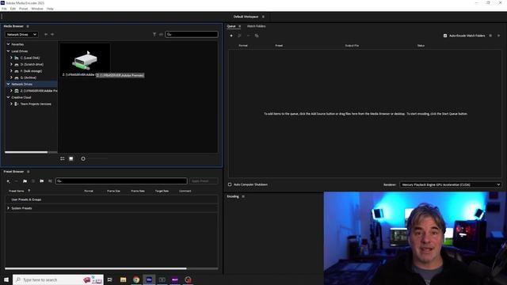507x285 pixels.
Task: Open the File menu
Action: click(4, 9)
